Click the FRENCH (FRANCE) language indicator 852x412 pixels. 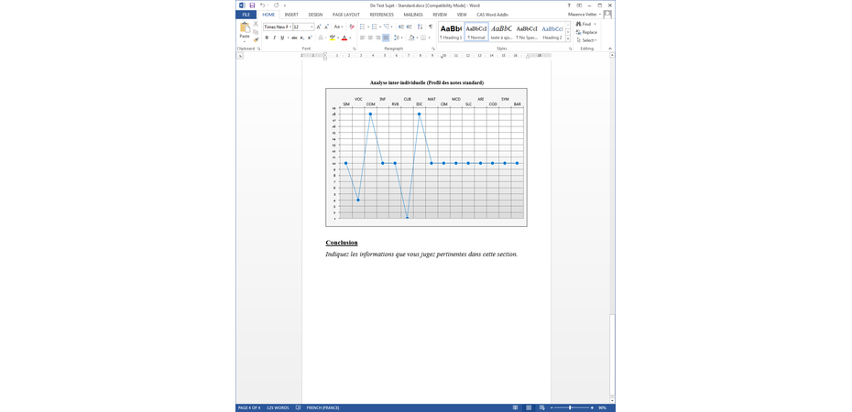[x=322, y=407]
